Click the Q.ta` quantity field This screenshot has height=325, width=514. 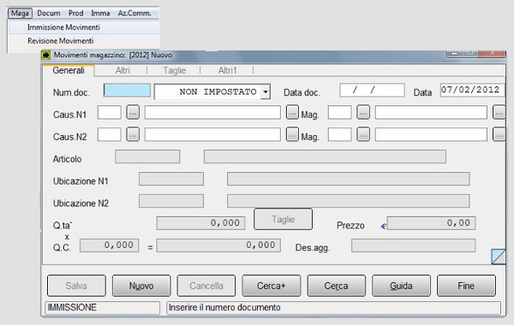200,223
